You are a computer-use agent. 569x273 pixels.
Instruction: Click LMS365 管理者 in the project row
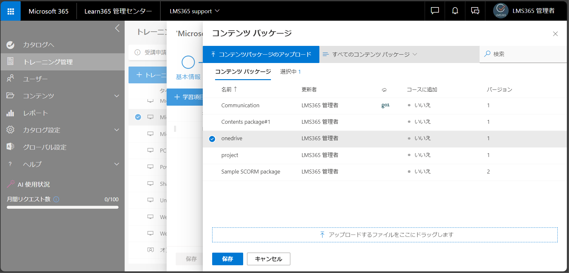320,155
